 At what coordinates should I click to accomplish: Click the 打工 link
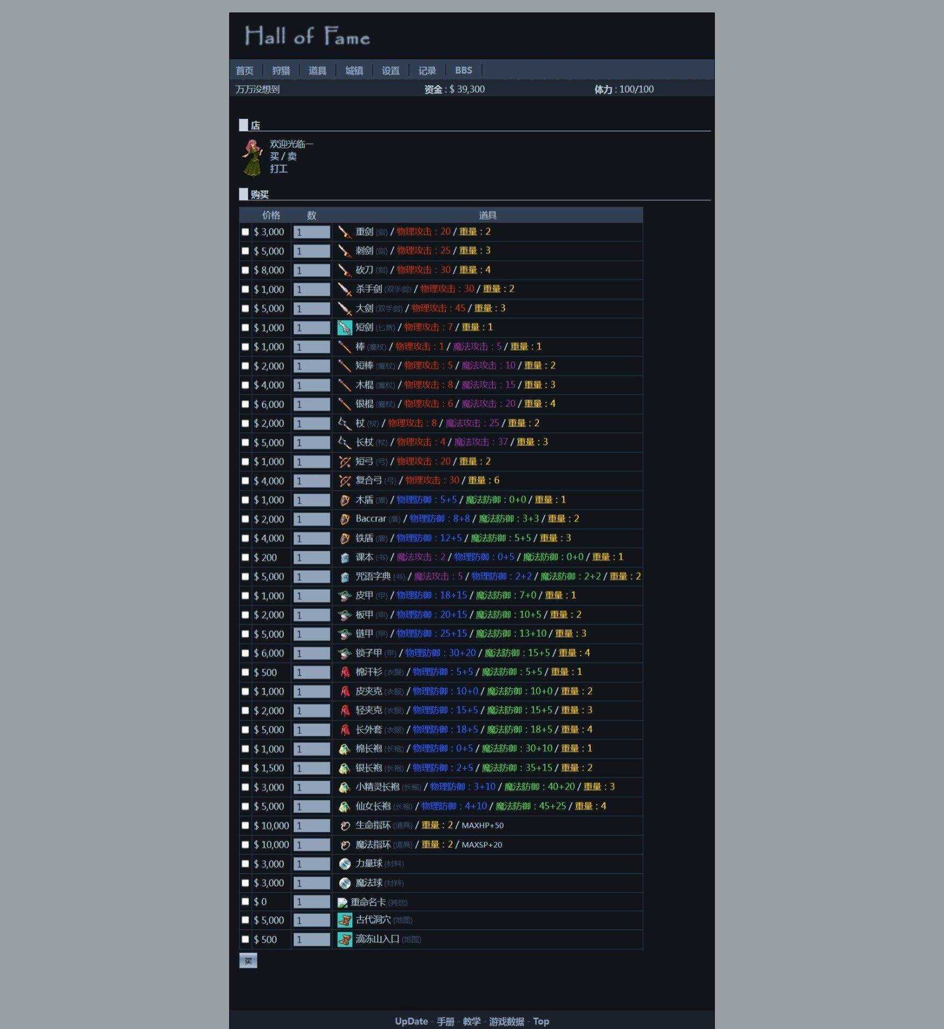click(x=279, y=169)
